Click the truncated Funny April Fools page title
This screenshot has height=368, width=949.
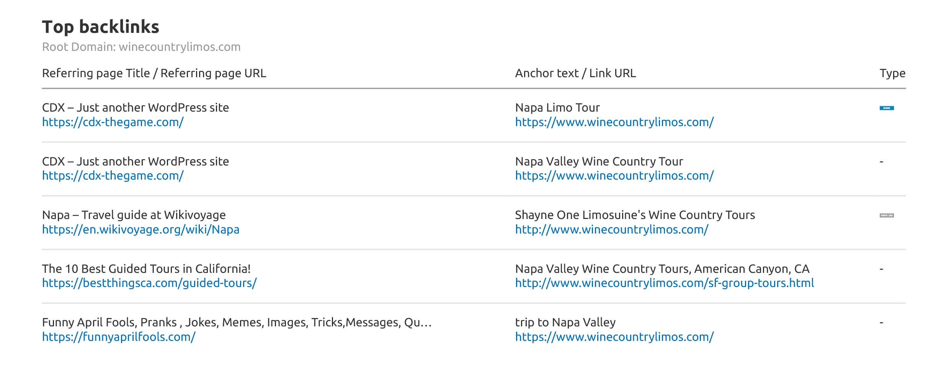coord(237,323)
